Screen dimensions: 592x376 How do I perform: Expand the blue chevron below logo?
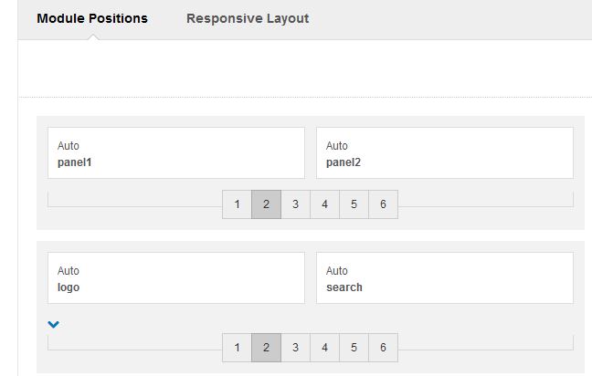tap(53, 324)
